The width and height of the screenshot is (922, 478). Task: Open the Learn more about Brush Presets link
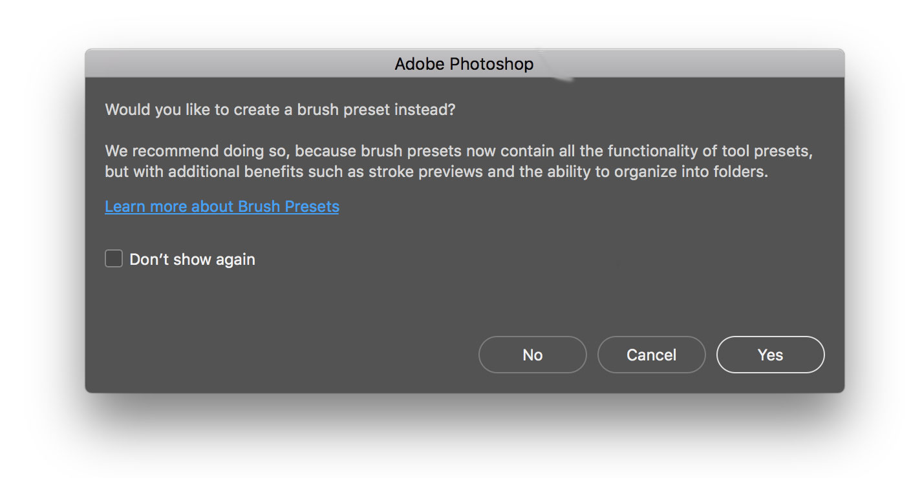coord(222,207)
